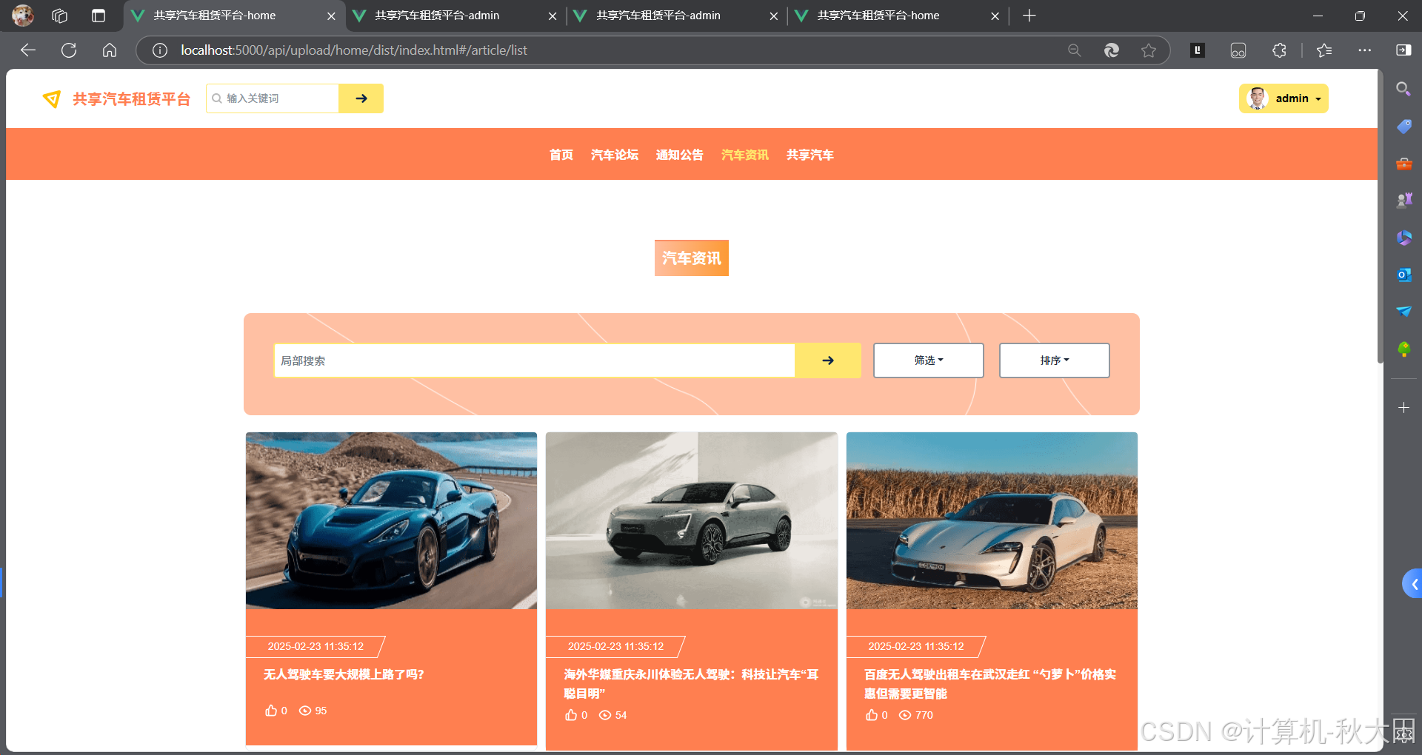Open the gray SUV thumbnail

coord(692,520)
